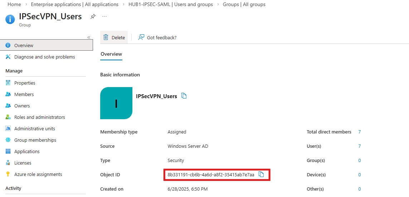This screenshot has height=197, width=409.
Task: Click the Group memberships gear icon
Action: pos(8,140)
